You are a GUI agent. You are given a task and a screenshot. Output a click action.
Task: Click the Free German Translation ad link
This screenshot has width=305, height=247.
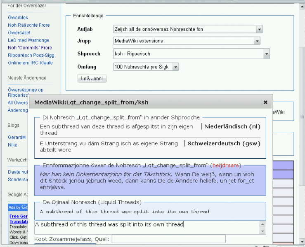point(19,219)
